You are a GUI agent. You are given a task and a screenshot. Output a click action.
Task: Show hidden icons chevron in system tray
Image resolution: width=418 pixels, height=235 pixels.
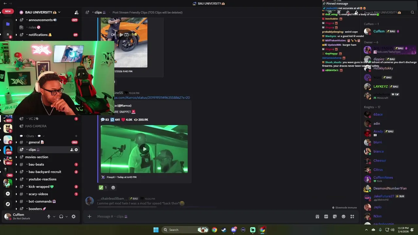click(x=366, y=230)
